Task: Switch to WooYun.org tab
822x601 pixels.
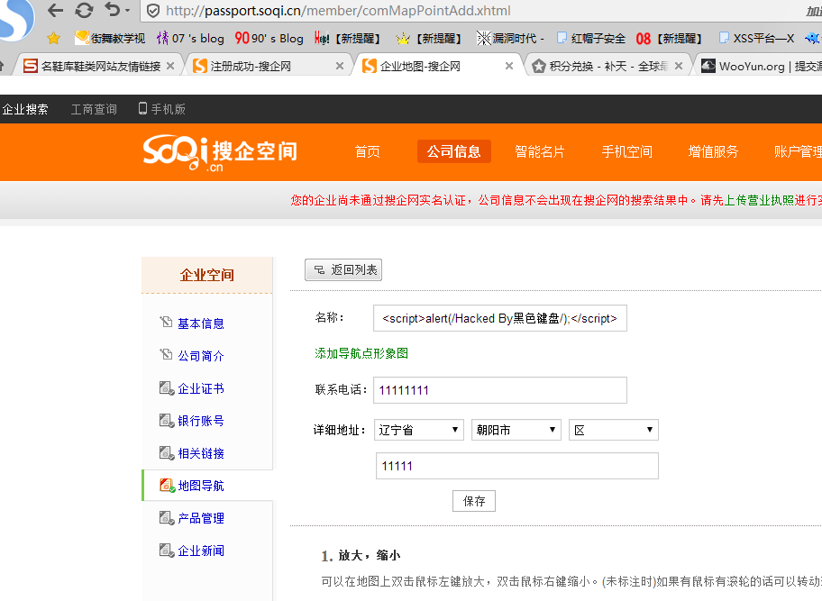Action: 762,66
